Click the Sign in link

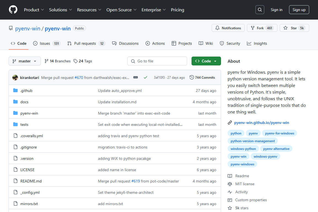pos(276,10)
